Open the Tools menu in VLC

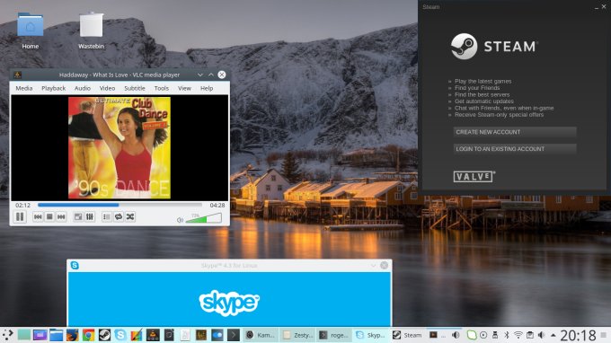[x=162, y=88]
